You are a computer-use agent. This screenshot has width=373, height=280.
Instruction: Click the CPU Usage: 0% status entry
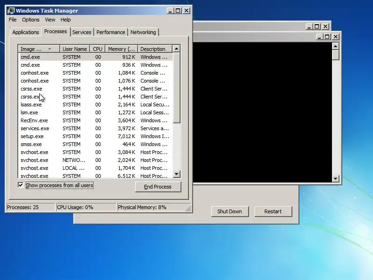click(86, 207)
